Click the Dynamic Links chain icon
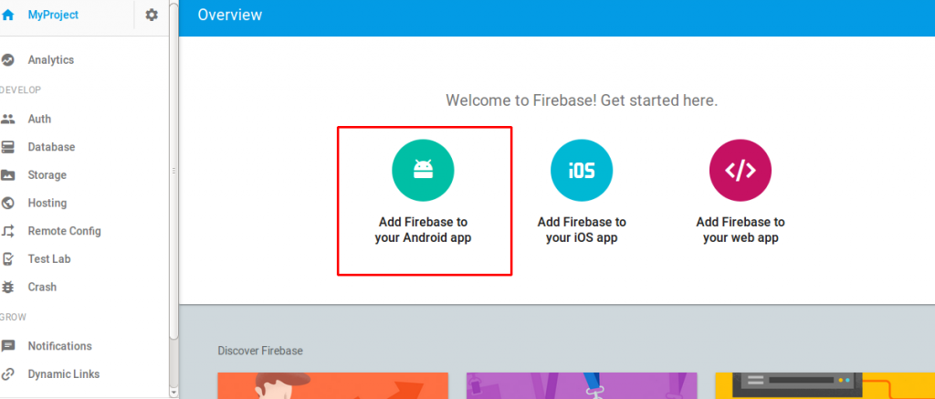This screenshot has width=935, height=399. [7, 374]
